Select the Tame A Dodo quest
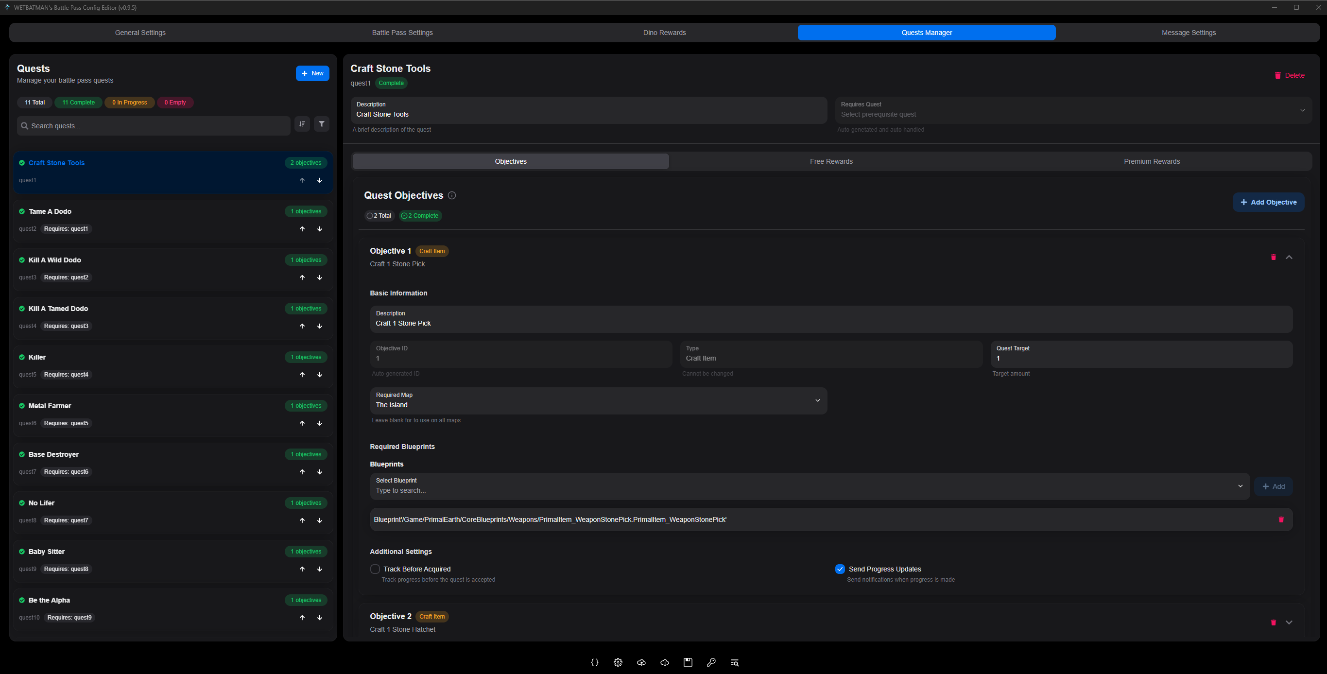 pos(173,220)
